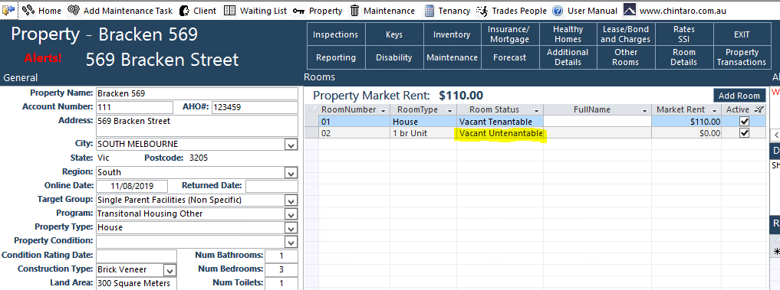Open the Inventory section
This screenshot has width=780, height=290.
tap(452, 34)
